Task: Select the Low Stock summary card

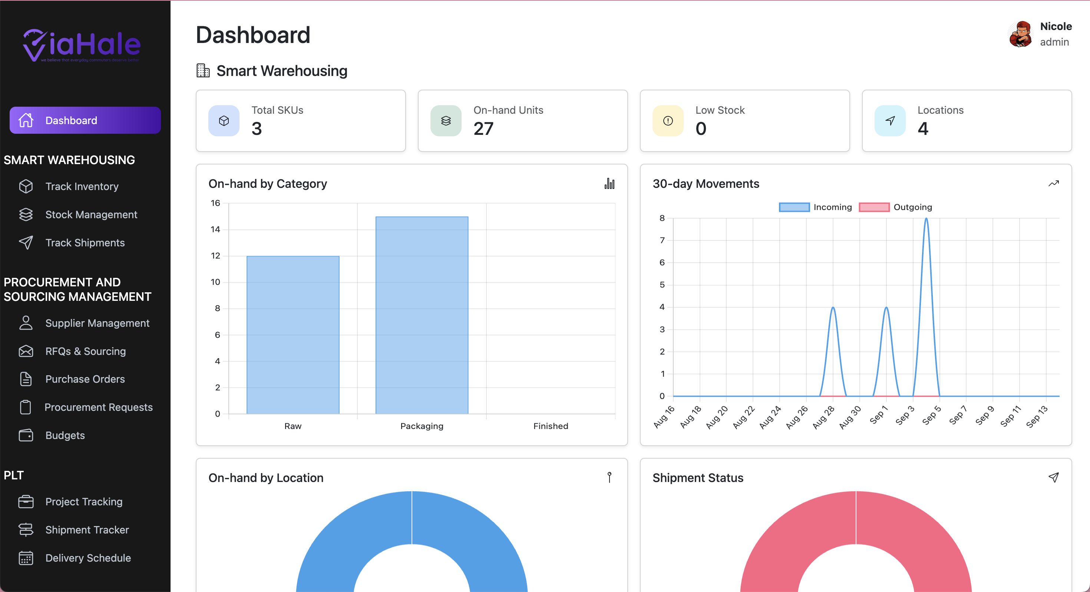Action: coord(744,120)
